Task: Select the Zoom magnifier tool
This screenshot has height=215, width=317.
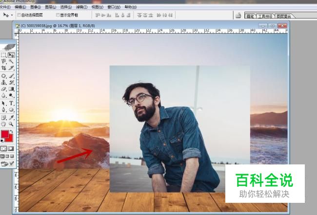Action: (11, 124)
